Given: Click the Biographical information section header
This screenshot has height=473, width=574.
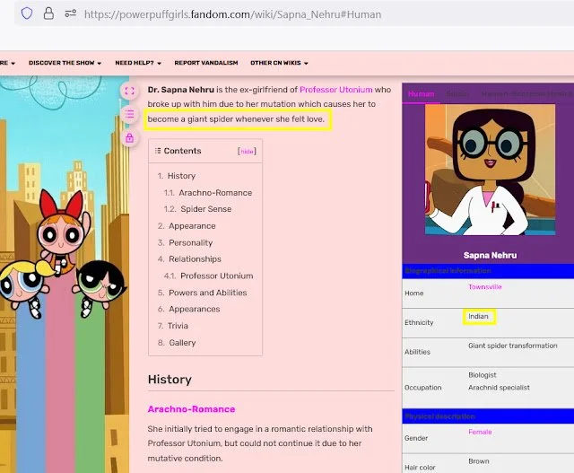Looking at the screenshot, I should coord(488,271).
